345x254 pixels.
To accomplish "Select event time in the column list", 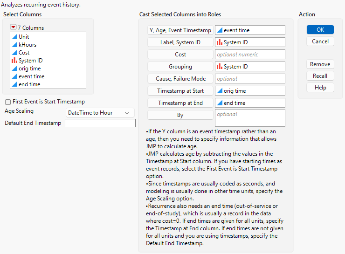I will (32, 76).
